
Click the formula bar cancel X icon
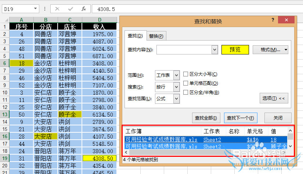click(57, 8)
